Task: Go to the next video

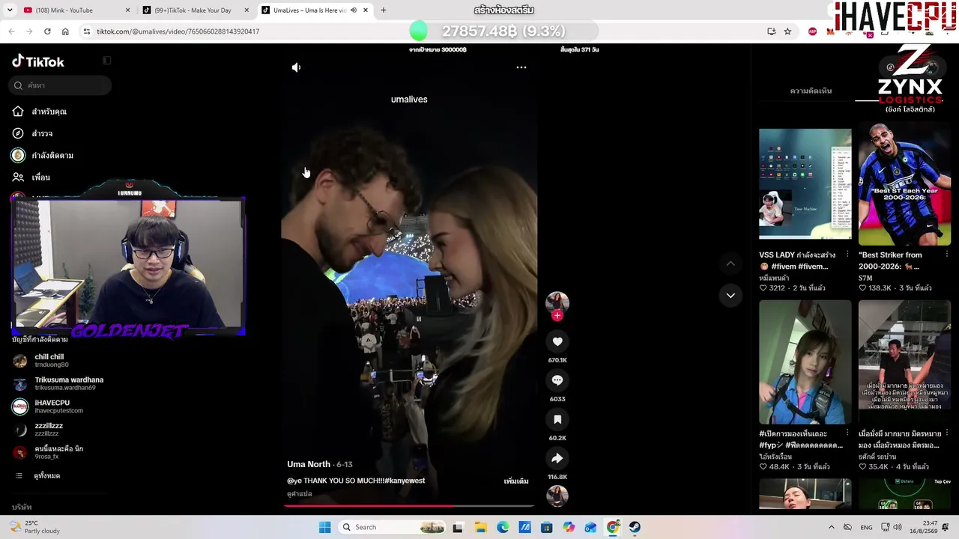Action: 730,295
